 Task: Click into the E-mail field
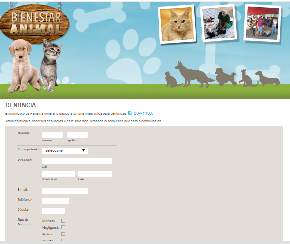pyautogui.click(x=65, y=191)
